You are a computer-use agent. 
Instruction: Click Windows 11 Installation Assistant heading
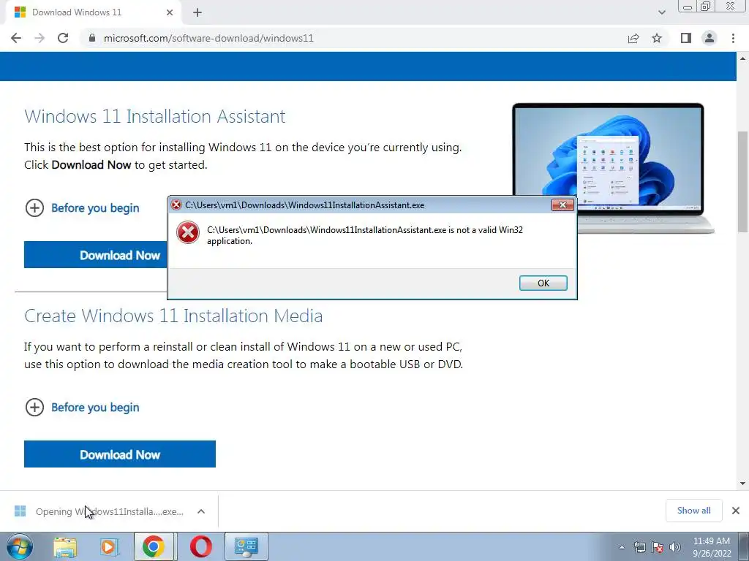click(x=155, y=116)
